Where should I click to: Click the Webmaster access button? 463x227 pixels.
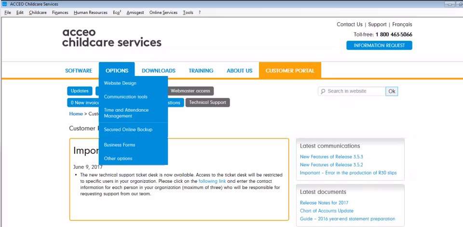pyautogui.click(x=191, y=91)
